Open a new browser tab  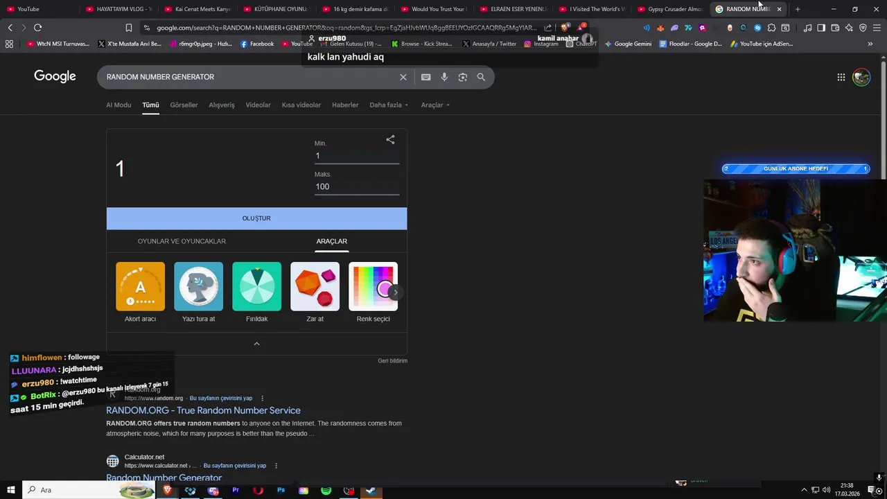(x=798, y=9)
